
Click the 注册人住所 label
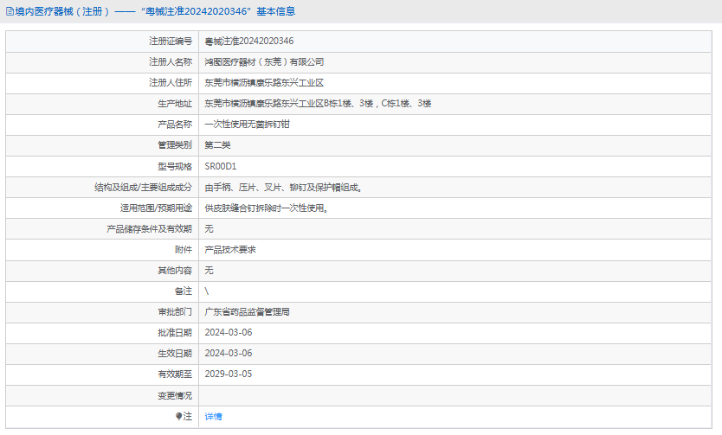(171, 83)
